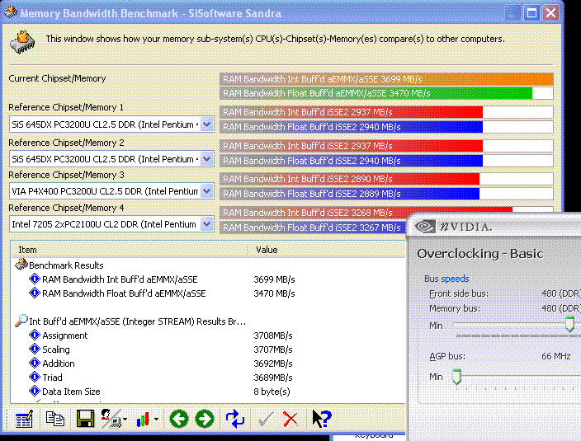Go forward using the green right arrow
581x441 pixels.
tap(205, 419)
